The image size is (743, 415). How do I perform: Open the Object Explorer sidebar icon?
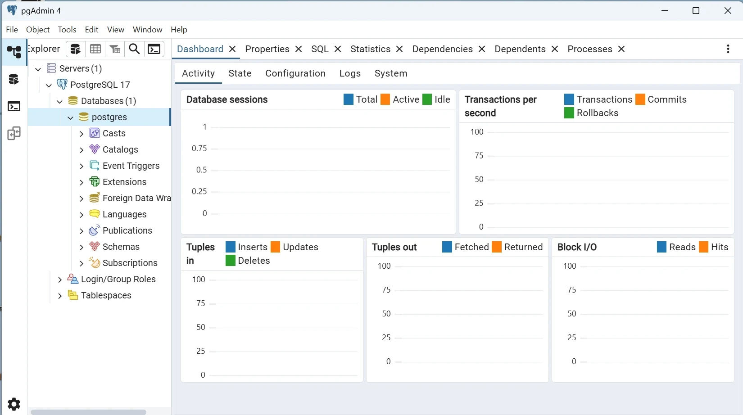(x=14, y=52)
